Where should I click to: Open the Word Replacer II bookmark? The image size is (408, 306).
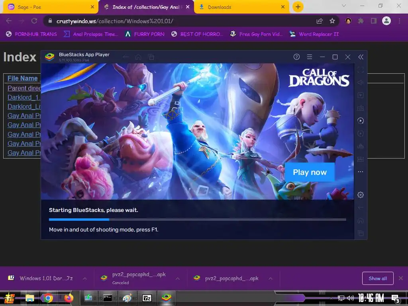[314, 34]
